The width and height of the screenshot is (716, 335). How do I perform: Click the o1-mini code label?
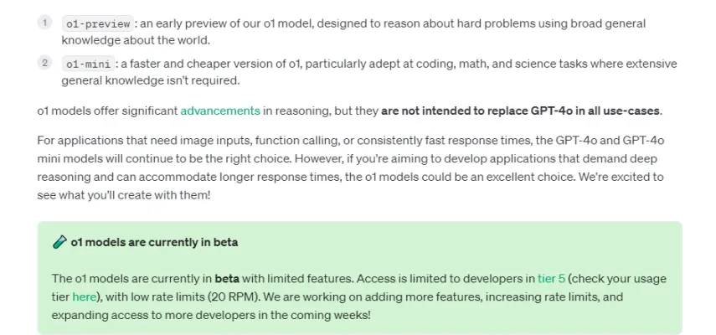(88, 64)
